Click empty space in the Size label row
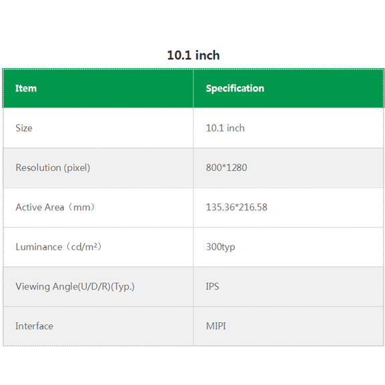385x385 pixels. point(111,128)
